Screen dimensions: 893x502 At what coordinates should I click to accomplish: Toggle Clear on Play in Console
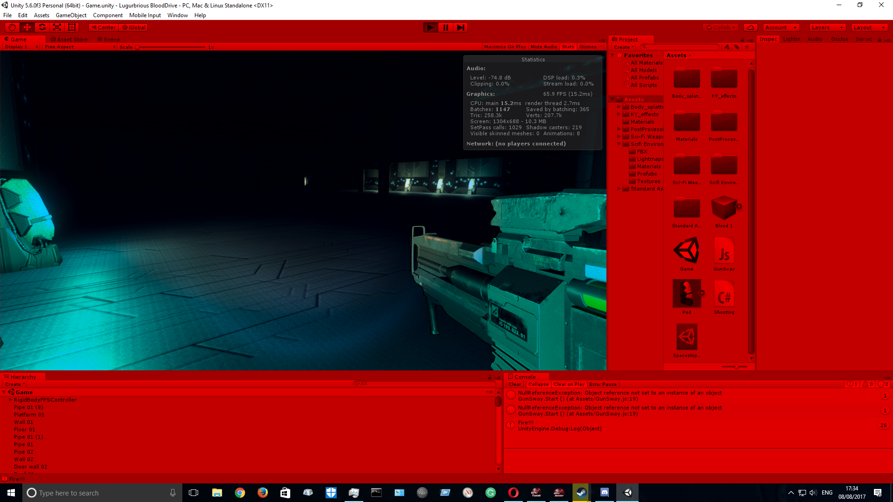(x=569, y=384)
